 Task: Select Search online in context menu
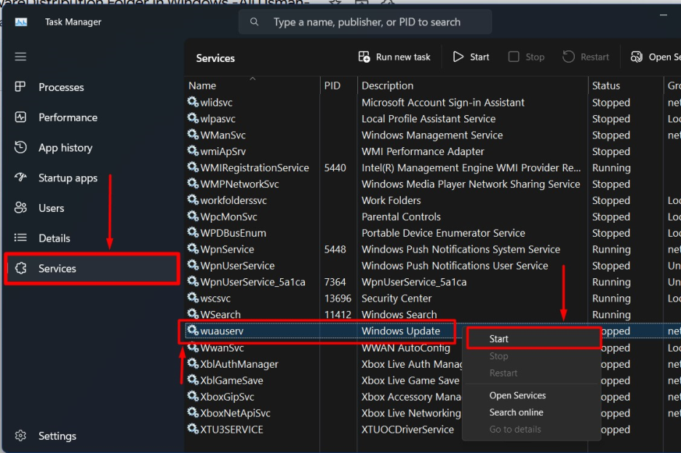click(x=516, y=412)
